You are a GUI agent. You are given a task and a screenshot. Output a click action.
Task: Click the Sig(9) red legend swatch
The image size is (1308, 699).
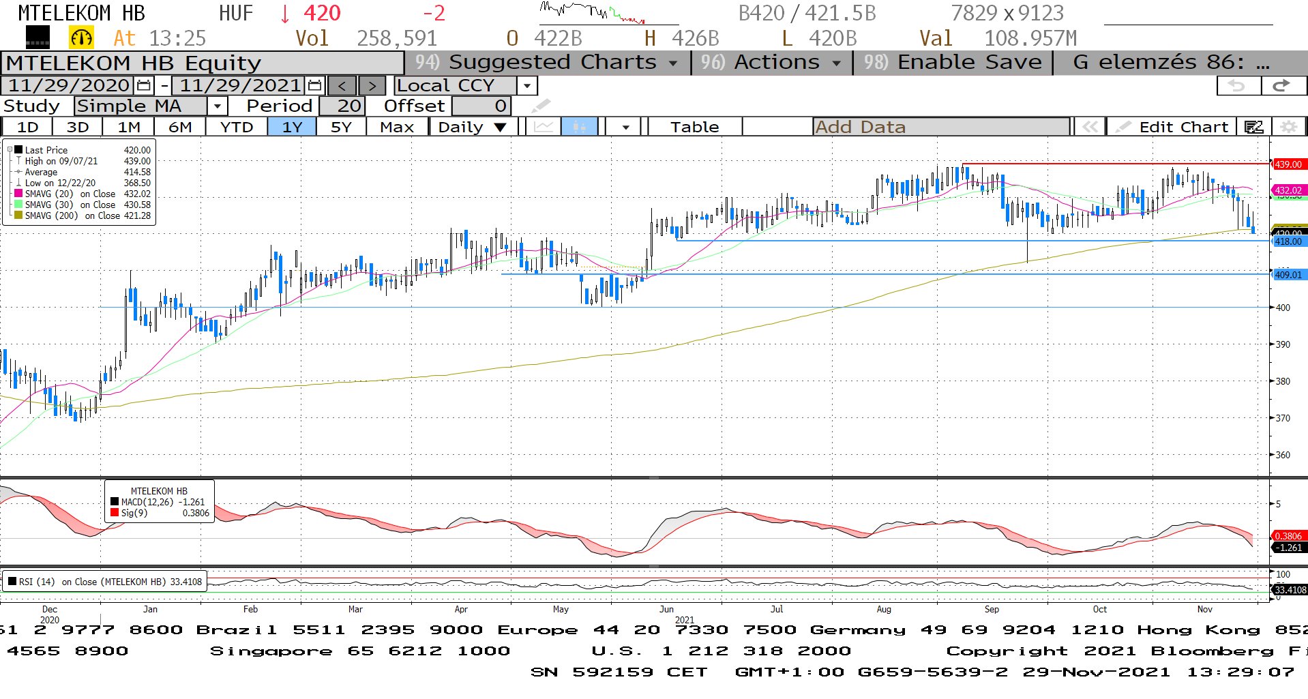tap(115, 513)
